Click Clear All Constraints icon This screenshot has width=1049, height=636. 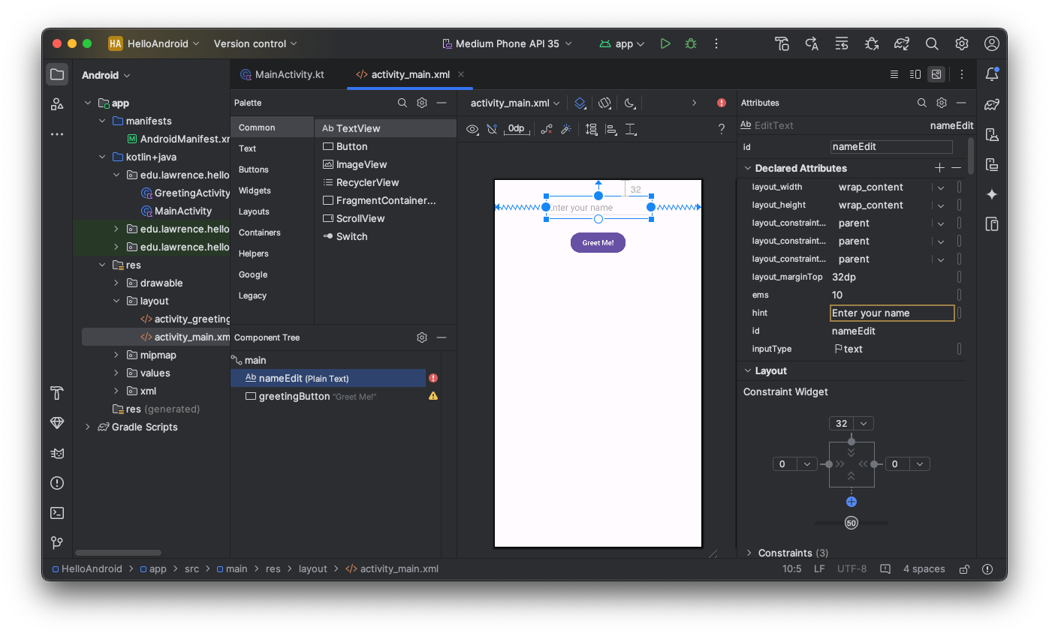tap(547, 129)
